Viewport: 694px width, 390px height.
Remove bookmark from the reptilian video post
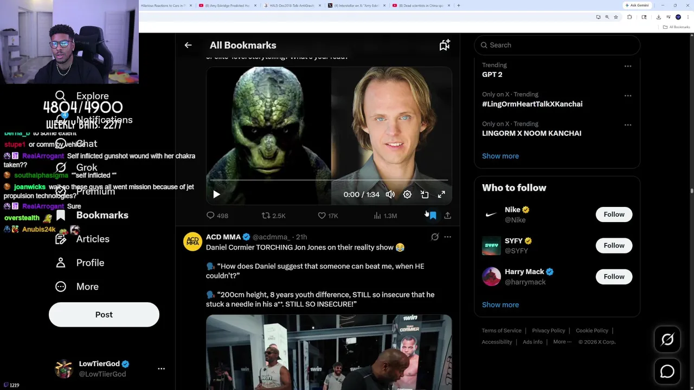(433, 216)
